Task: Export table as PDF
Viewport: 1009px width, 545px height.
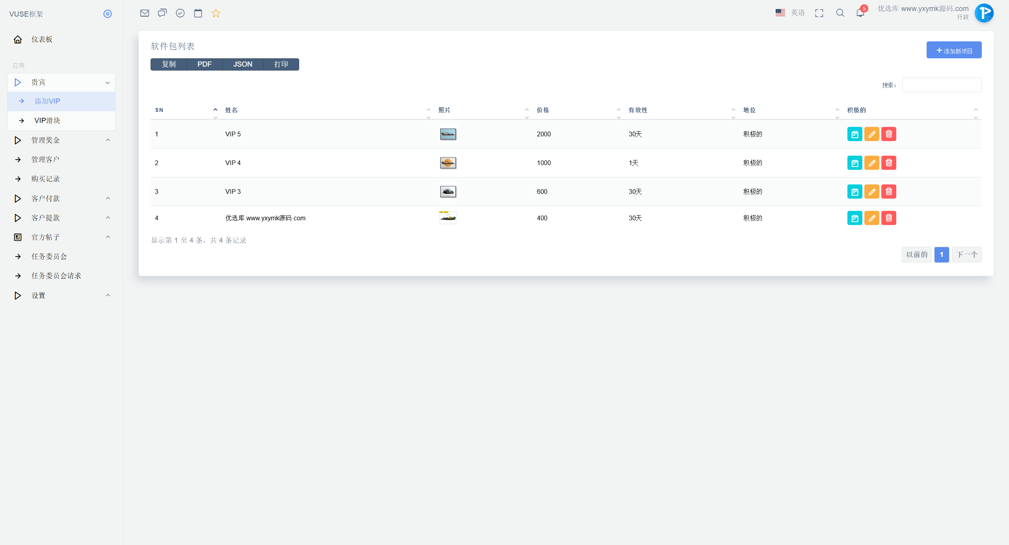Action: [204, 64]
